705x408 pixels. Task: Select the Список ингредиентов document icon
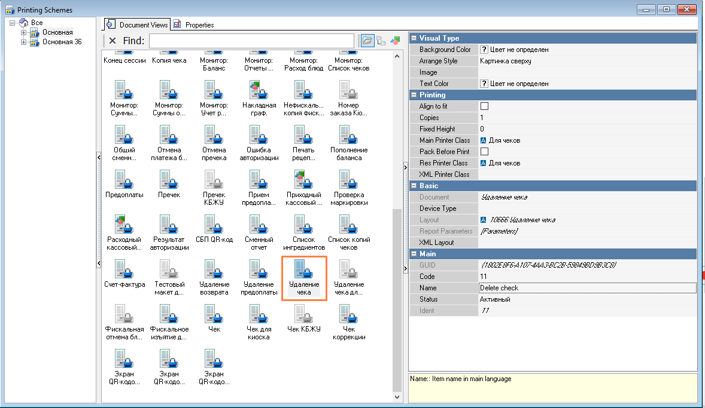click(304, 224)
